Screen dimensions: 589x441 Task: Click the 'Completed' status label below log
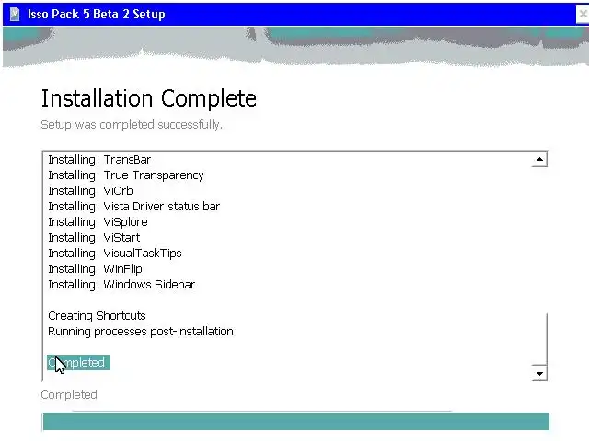[x=69, y=394]
